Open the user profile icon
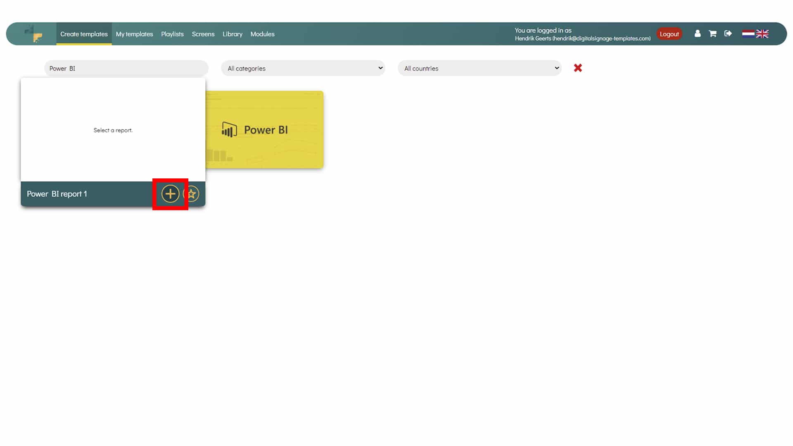 [x=698, y=33]
